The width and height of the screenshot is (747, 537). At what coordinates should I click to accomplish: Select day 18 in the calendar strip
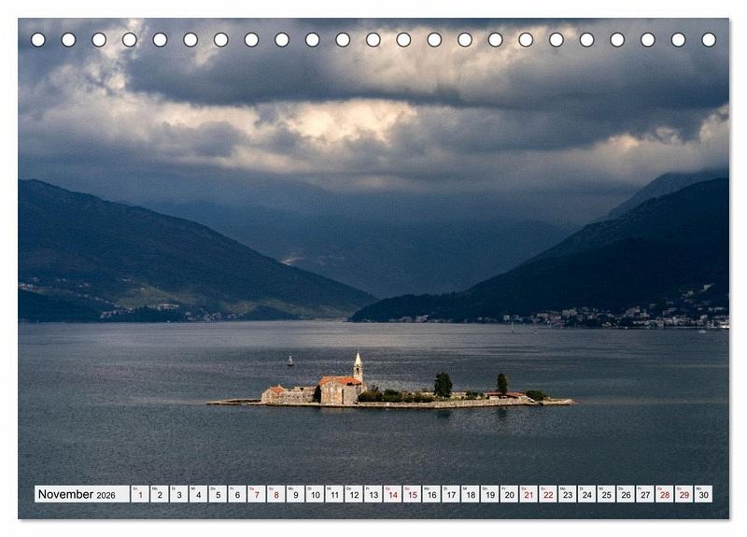coord(471,494)
